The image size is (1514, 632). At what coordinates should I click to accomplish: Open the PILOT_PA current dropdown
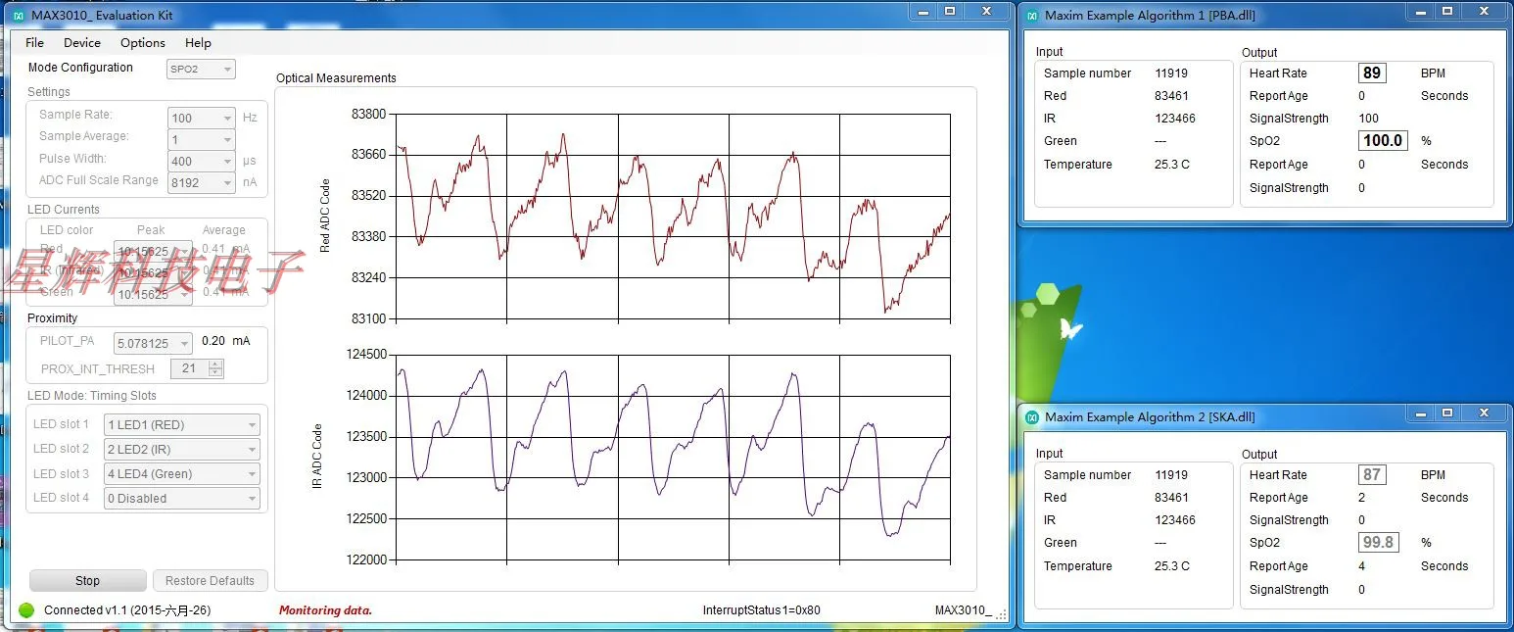pos(153,343)
